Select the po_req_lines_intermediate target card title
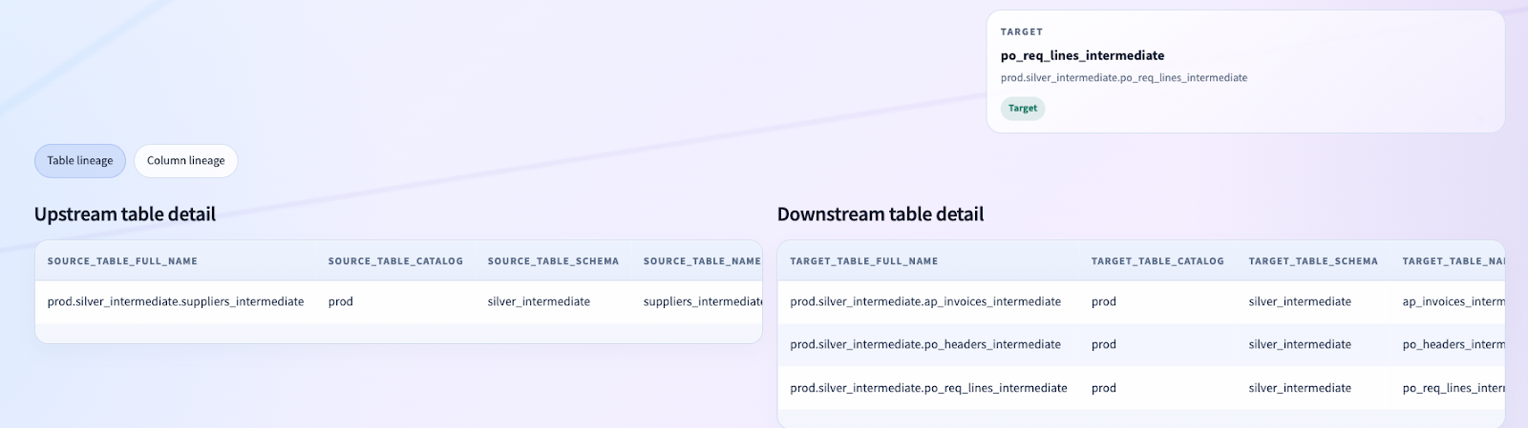 click(1082, 55)
